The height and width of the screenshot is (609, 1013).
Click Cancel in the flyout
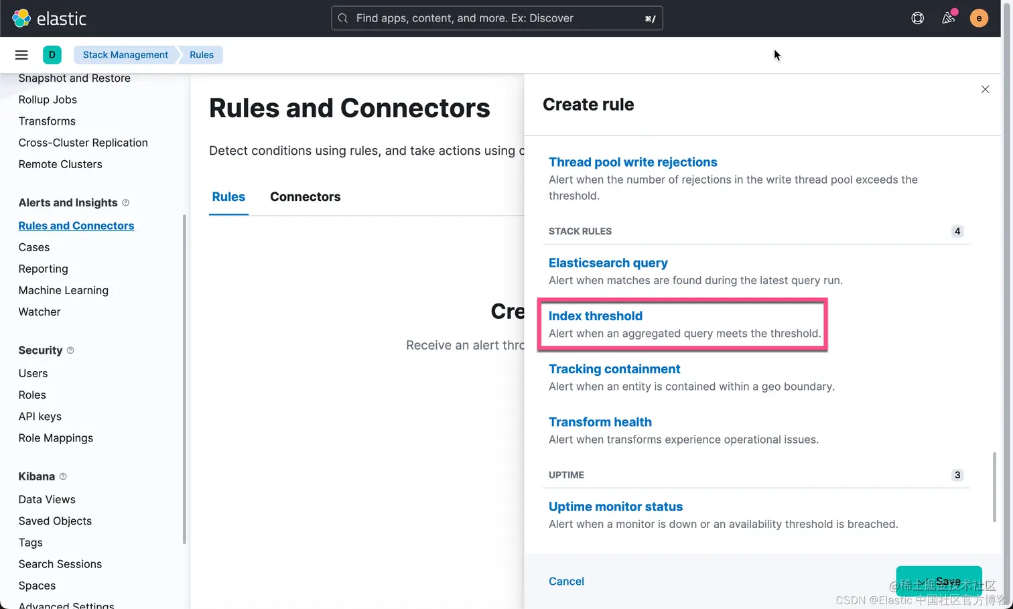pos(566,581)
